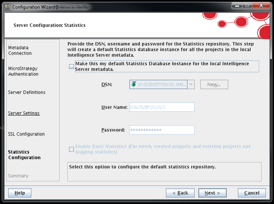
Task: Click the DSN database icon in combo box
Action: click(x=134, y=84)
